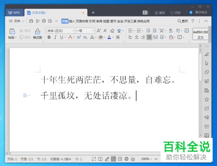Select the 文字文稿1 document tab
217x166 pixels.
56,13
